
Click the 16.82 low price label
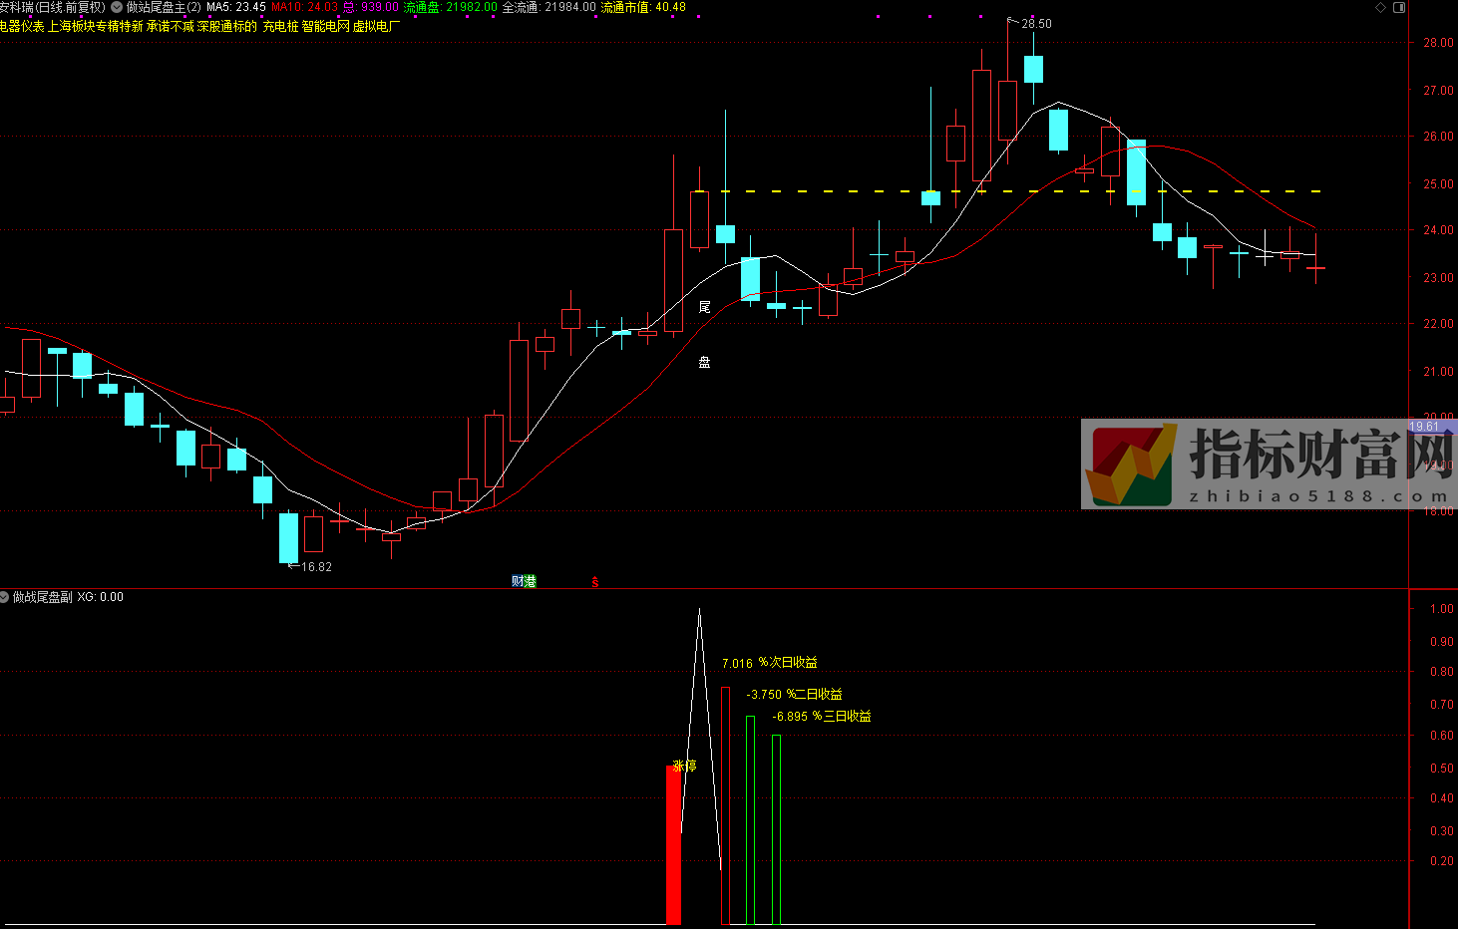tap(316, 566)
